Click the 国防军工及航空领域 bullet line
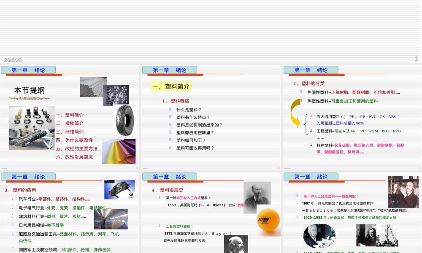 tap(65, 250)
